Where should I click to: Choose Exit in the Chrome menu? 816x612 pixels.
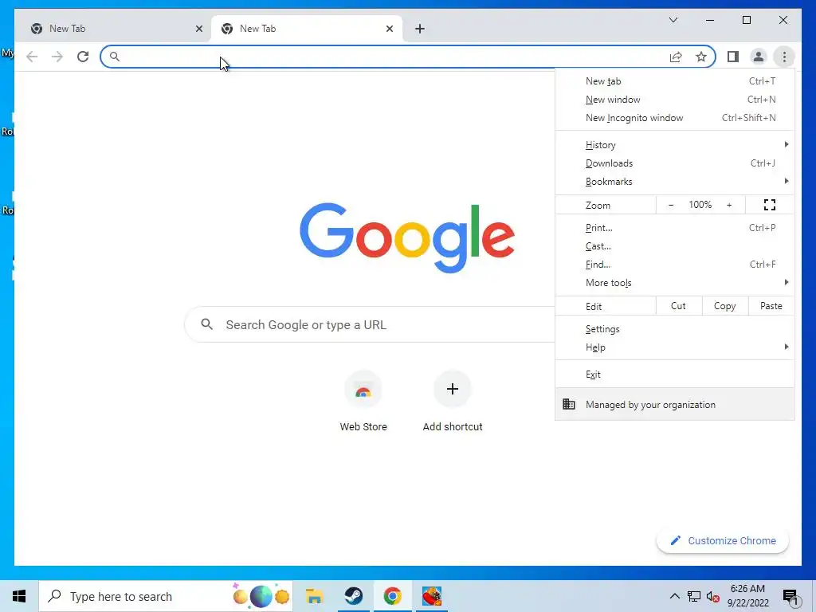(x=674, y=375)
